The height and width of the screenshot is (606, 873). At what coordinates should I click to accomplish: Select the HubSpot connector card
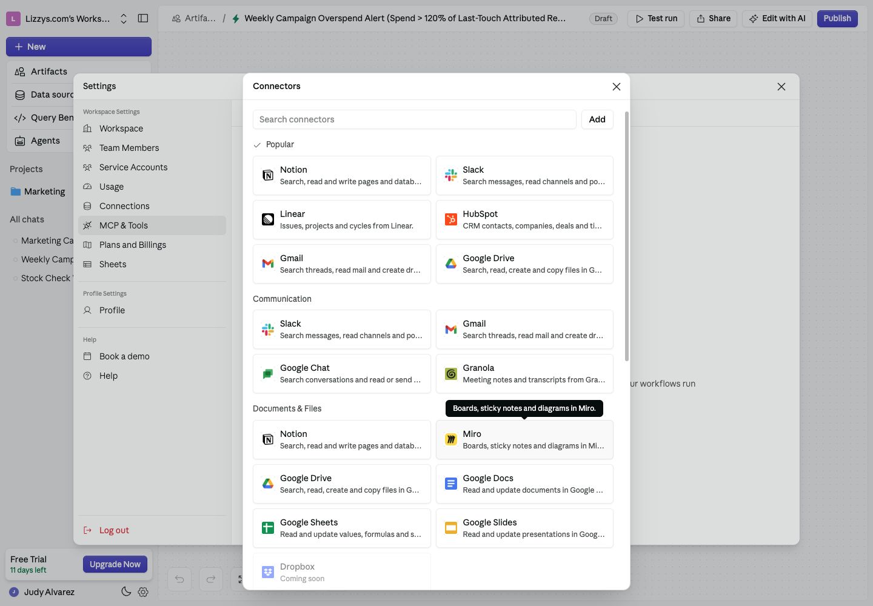(x=524, y=219)
